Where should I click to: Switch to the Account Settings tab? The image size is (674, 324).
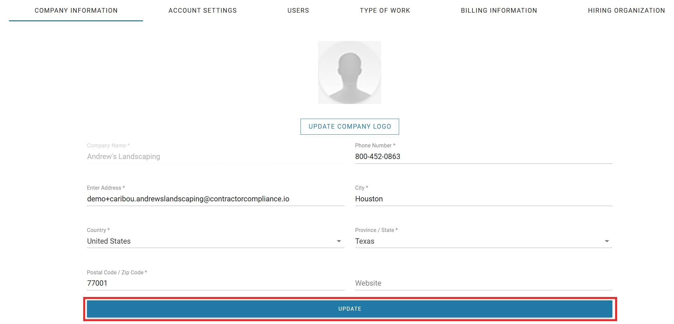pyautogui.click(x=203, y=11)
